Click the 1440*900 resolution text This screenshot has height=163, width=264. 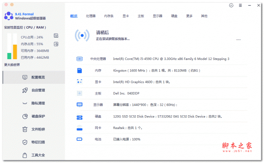point(145,105)
